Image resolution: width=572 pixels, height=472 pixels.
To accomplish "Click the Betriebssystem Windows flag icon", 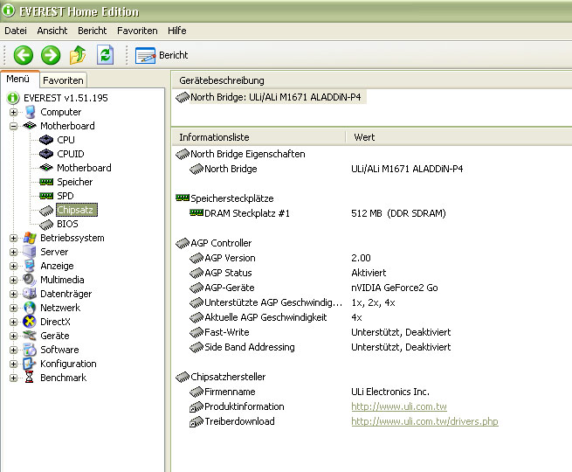I will coord(30,238).
